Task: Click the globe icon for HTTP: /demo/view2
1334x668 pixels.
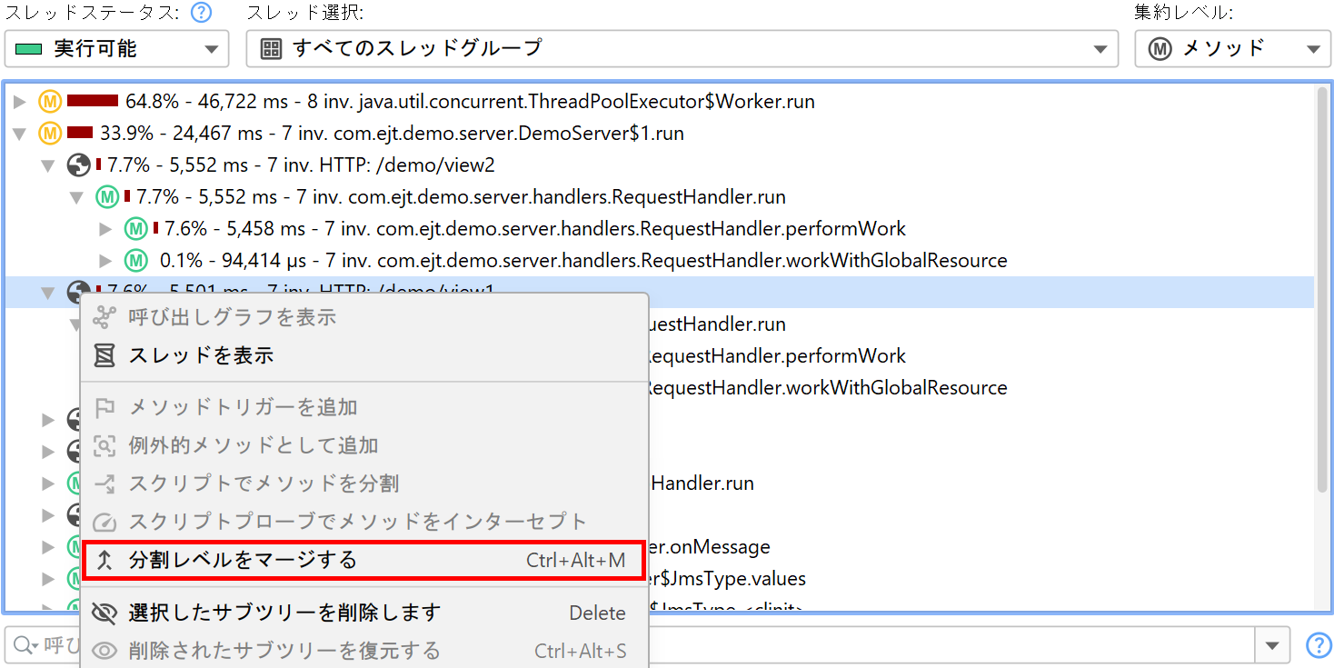Action: [x=79, y=165]
